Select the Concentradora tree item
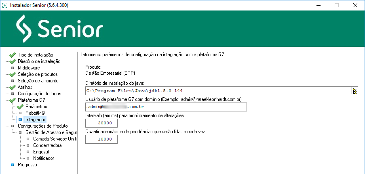The image size is (365, 174). click(x=47, y=145)
